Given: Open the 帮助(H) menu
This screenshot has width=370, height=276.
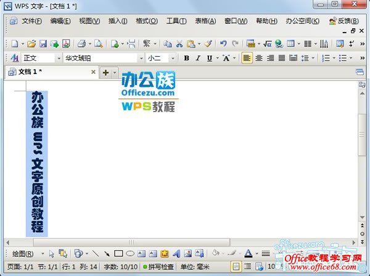Looking at the screenshot, I should (x=266, y=21).
